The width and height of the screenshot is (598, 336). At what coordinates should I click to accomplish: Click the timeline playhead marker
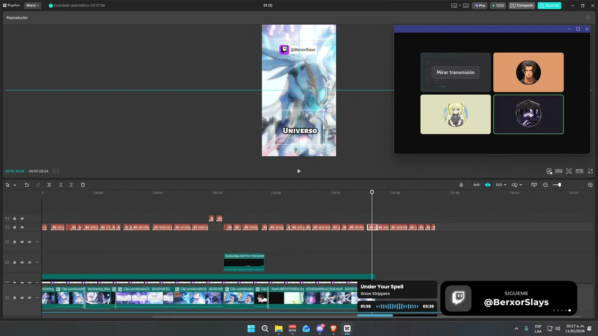(x=372, y=192)
